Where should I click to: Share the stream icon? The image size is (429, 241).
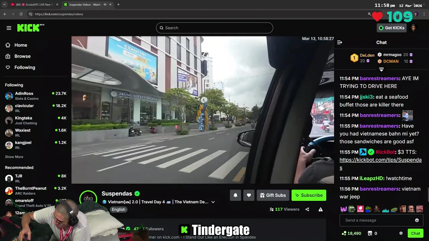tap(307, 210)
